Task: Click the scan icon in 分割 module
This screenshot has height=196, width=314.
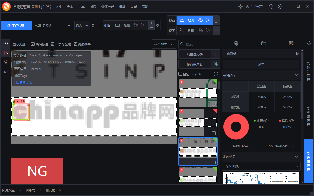Action: tap(182, 30)
